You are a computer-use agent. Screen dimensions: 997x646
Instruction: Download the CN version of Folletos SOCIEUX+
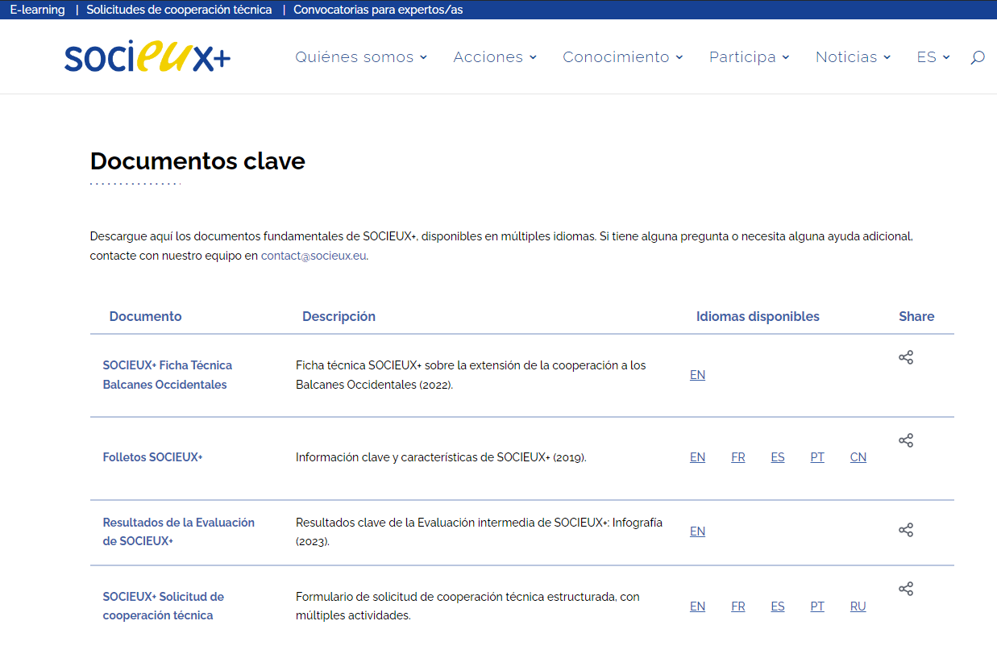(858, 456)
